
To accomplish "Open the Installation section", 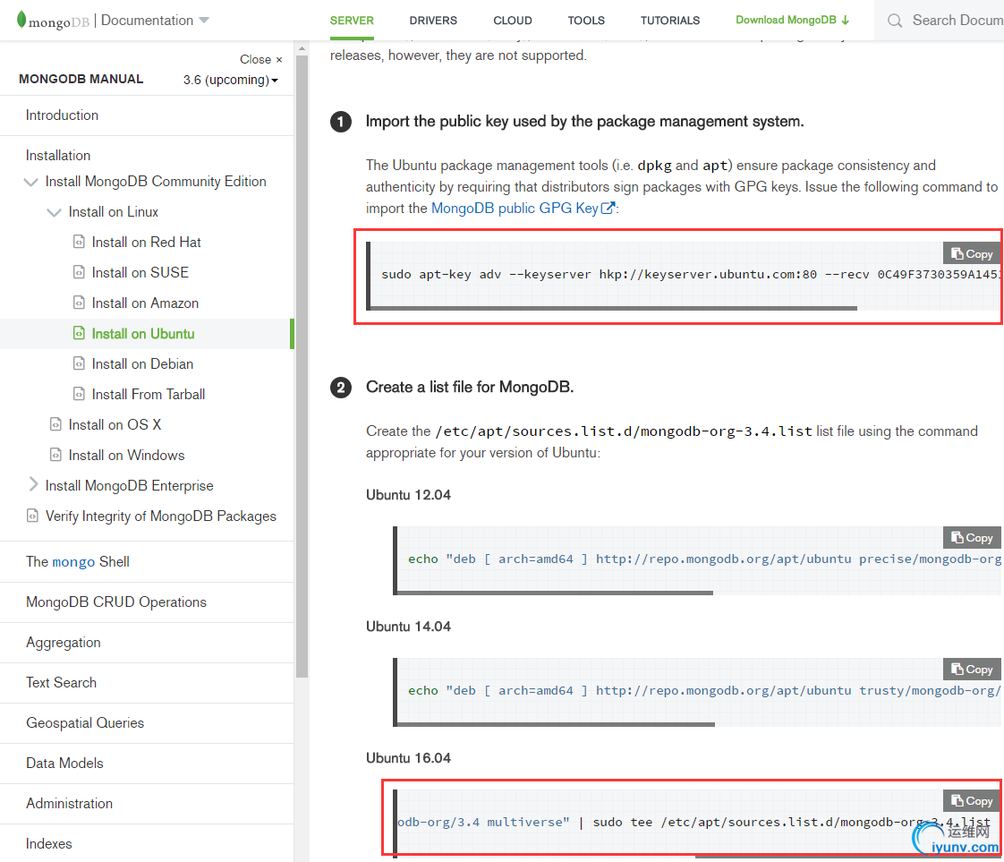I will 58,156.
